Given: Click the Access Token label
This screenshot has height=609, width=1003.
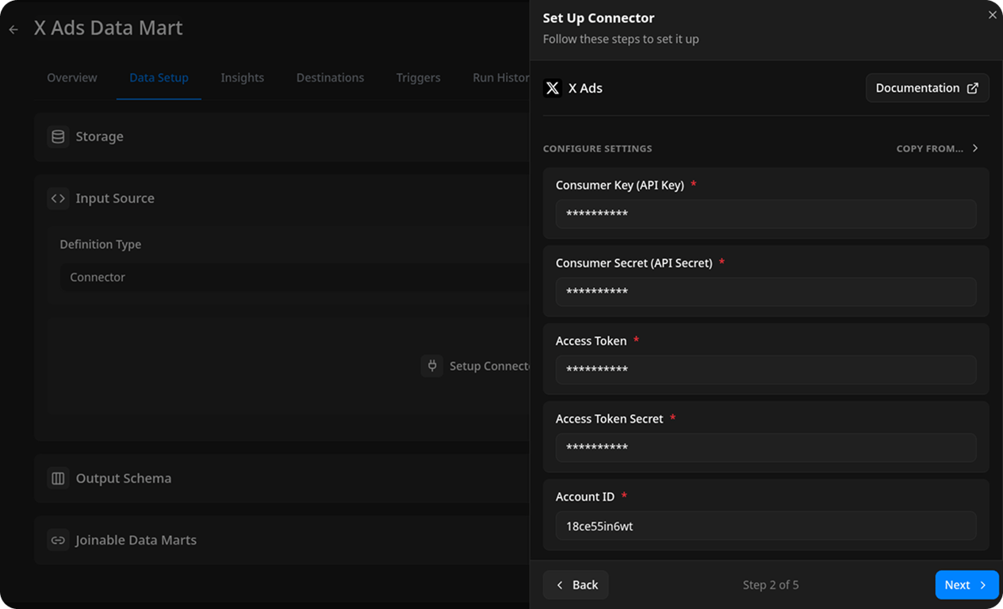Looking at the screenshot, I should pos(591,341).
